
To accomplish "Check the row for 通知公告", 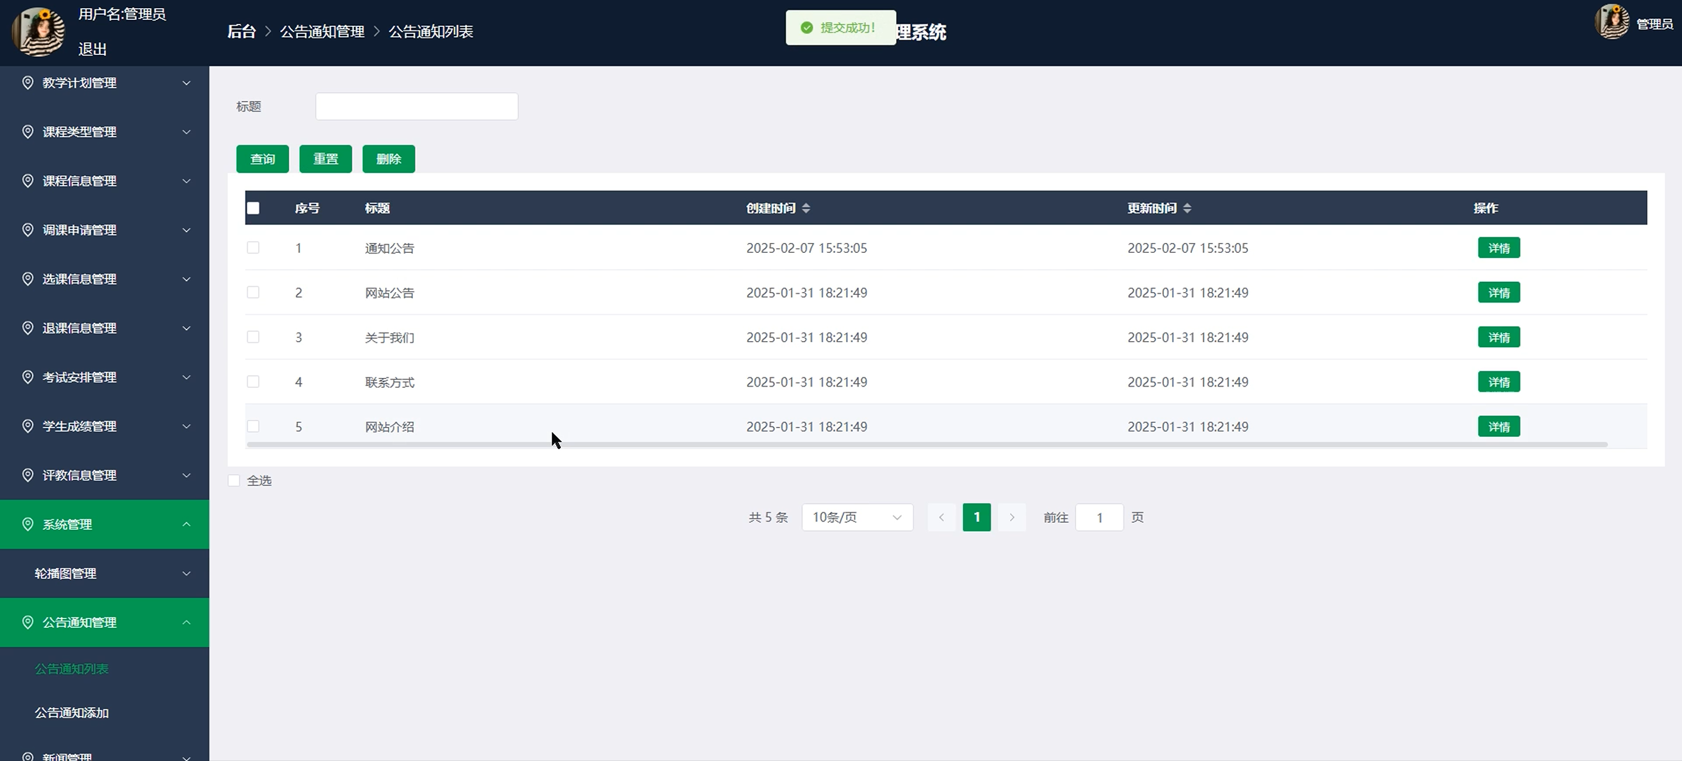I will click(x=254, y=248).
